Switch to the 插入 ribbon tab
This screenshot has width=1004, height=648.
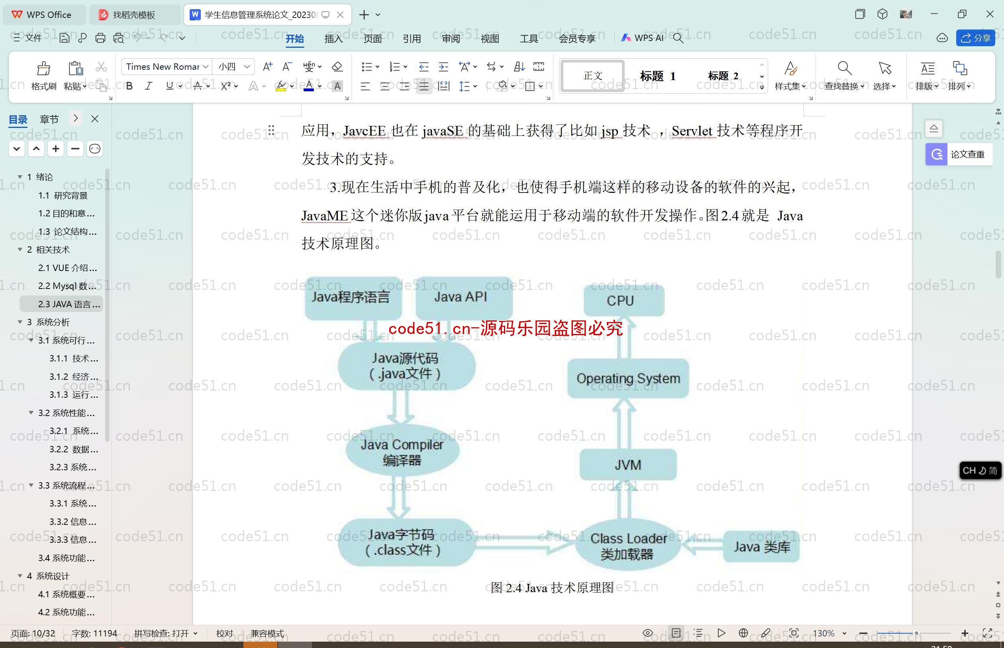[333, 39]
